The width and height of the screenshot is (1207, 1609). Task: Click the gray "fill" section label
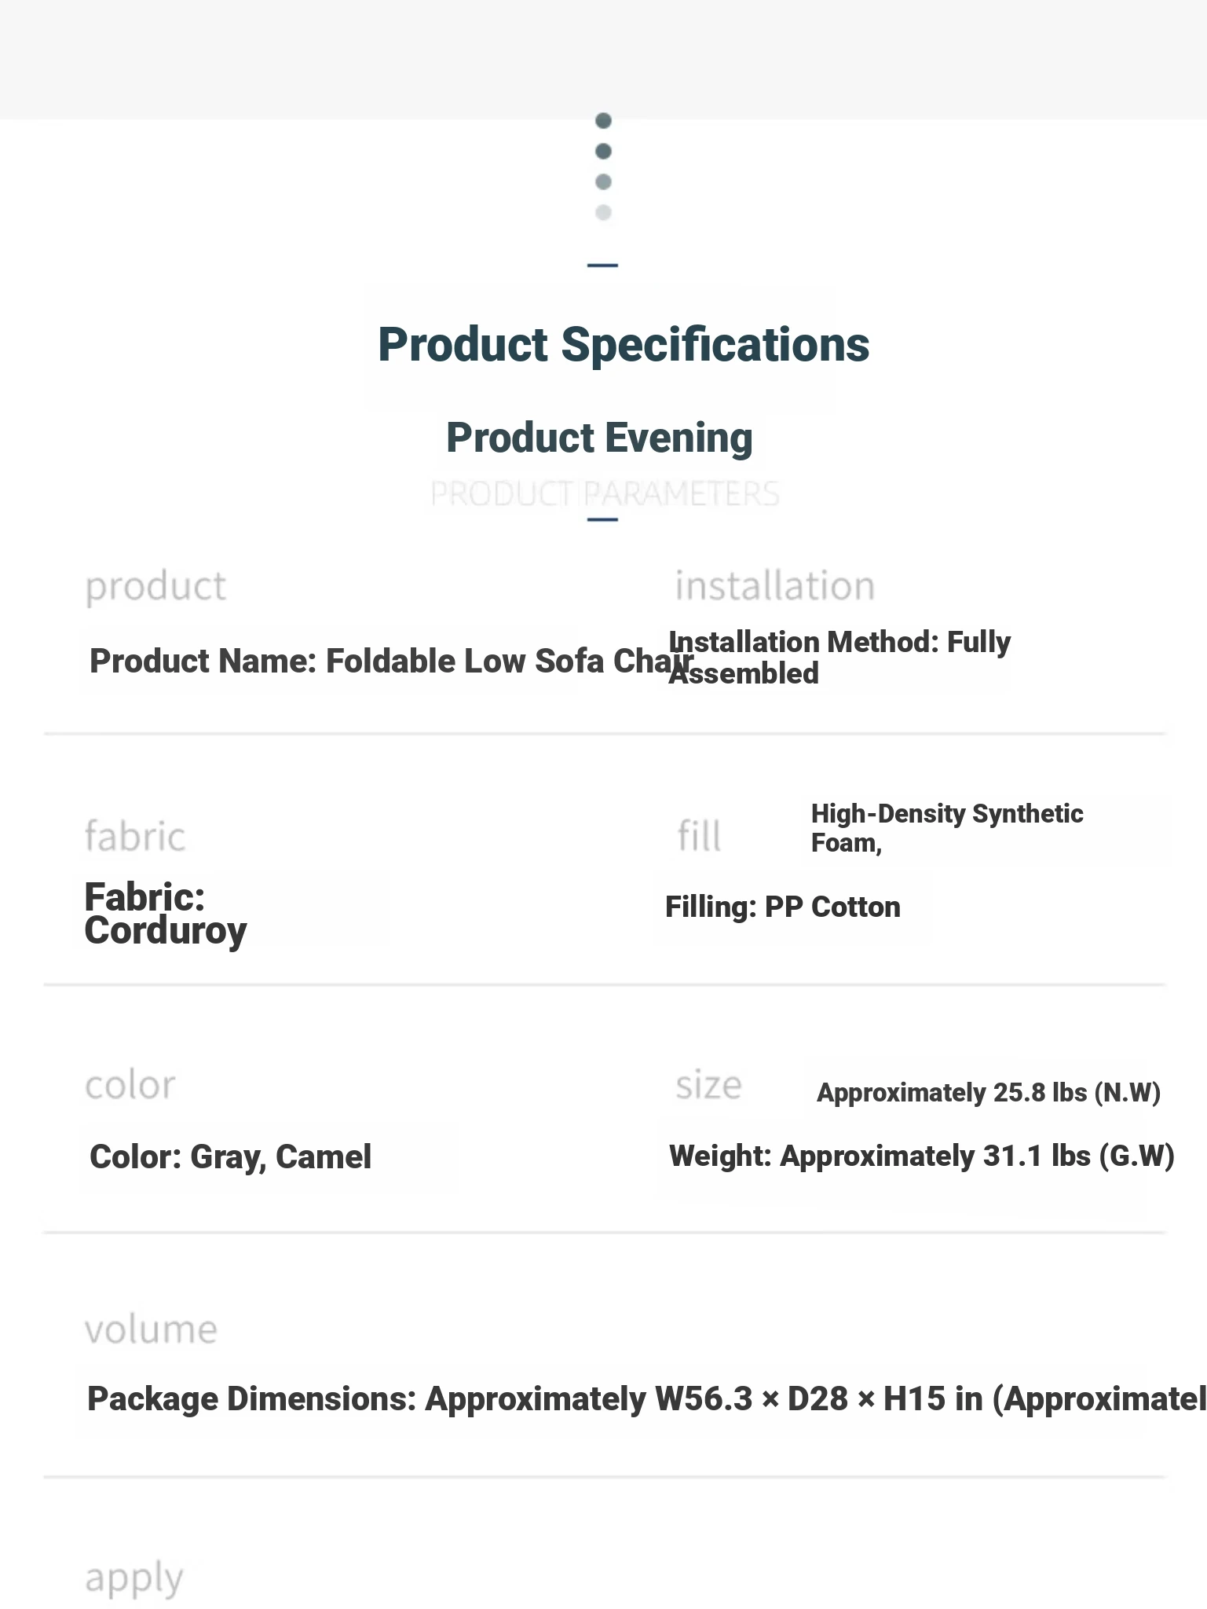coord(699,836)
